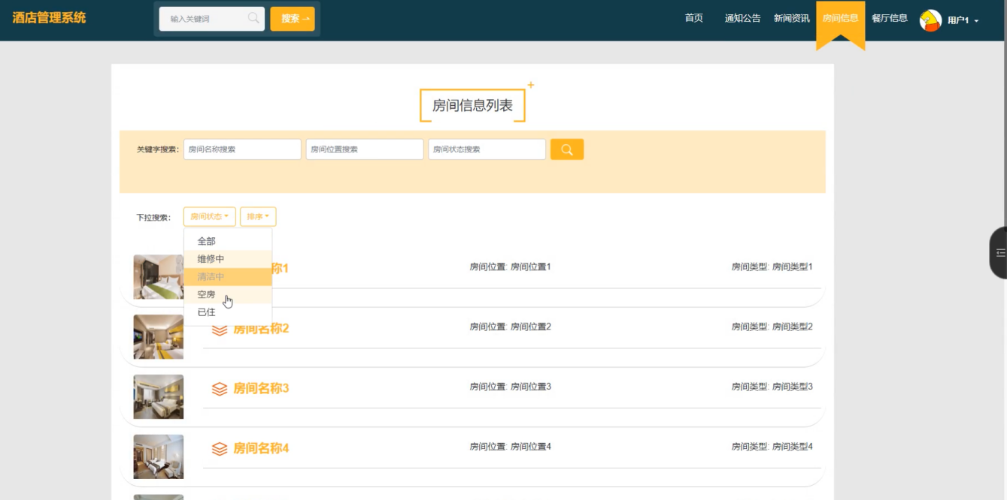Click text 房间类型: 房间类型2

point(772,327)
